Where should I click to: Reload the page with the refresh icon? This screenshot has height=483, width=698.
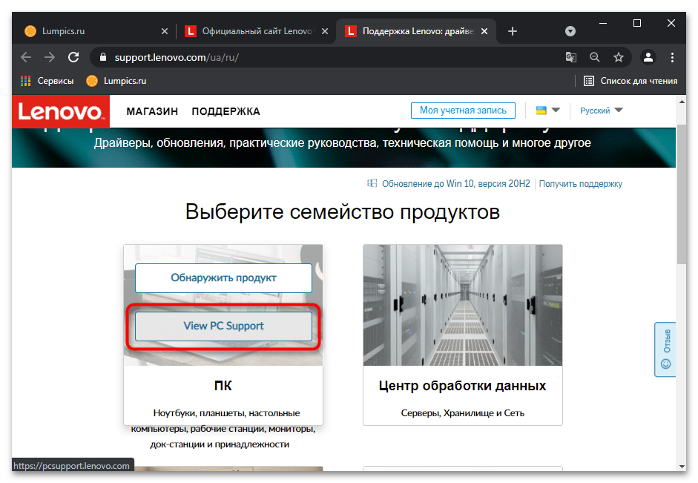click(x=73, y=57)
